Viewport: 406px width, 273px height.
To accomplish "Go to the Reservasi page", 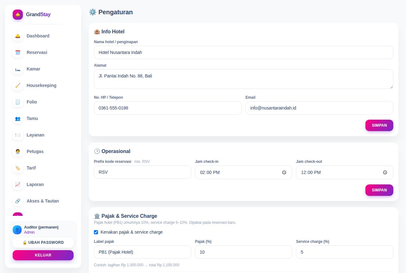I will [x=43, y=52].
